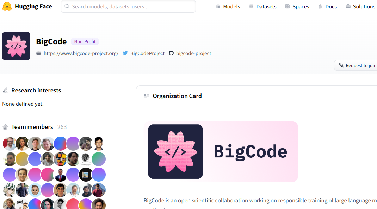
Task: Open the bigcode-project.org website link
Action: [x=81, y=53]
